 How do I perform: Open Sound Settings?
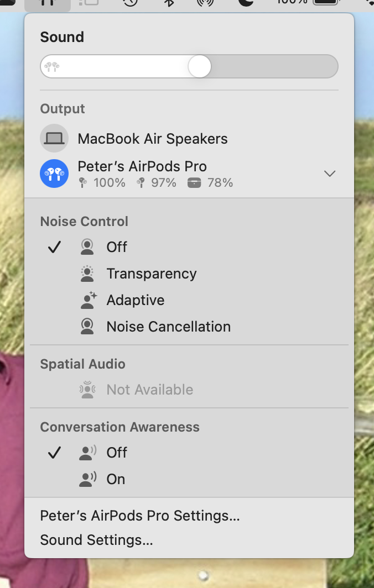click(x=96, y=540)
